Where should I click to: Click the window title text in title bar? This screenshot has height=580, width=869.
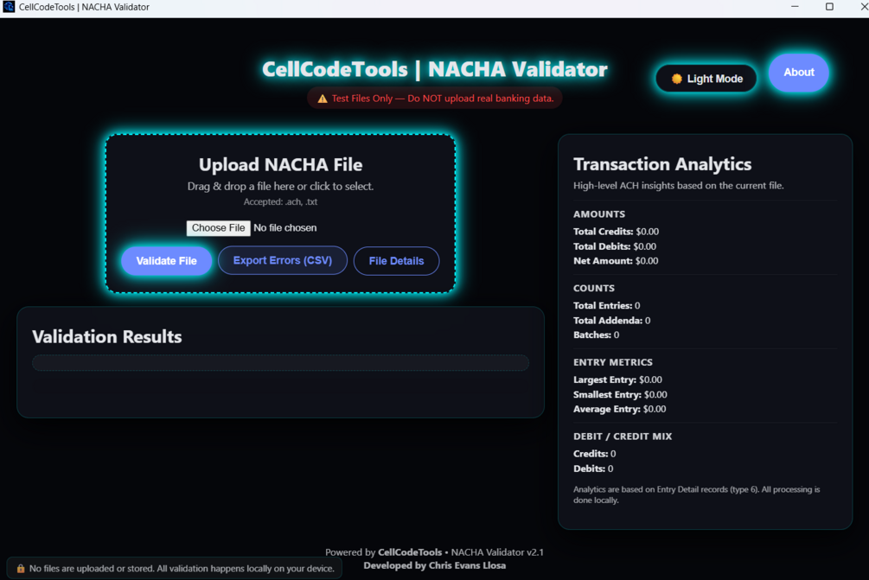click(x=84, y=7)
